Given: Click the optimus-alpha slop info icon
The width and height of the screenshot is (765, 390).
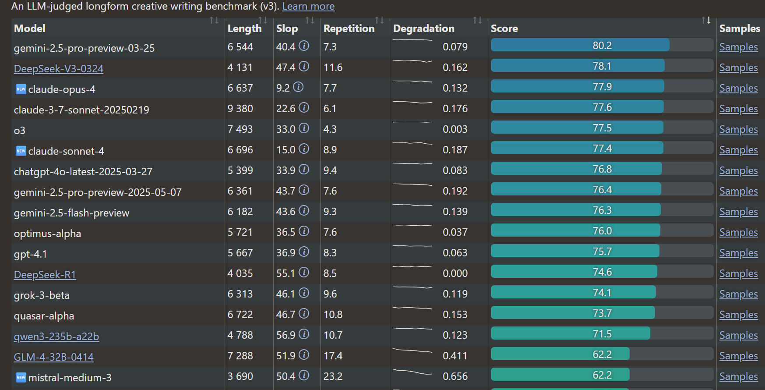Looking at the screenshot, I should [304, 231].
